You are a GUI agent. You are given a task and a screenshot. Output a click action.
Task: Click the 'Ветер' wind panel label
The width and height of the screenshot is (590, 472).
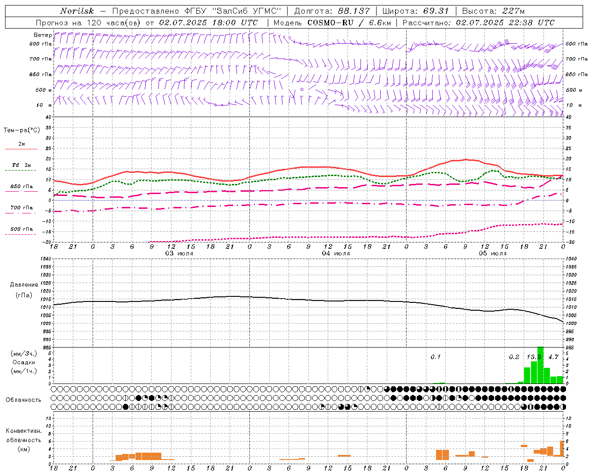[x=42, y=35]
